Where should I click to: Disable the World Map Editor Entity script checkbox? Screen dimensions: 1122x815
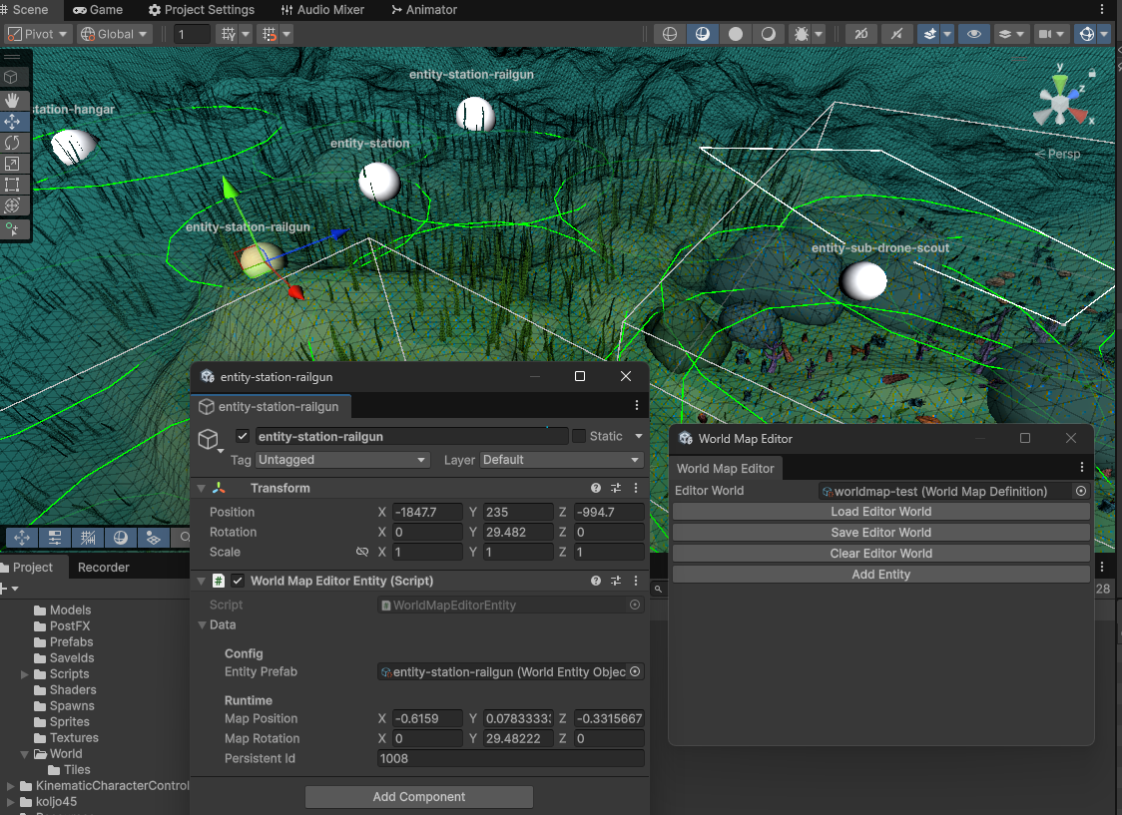coord(237,581)
